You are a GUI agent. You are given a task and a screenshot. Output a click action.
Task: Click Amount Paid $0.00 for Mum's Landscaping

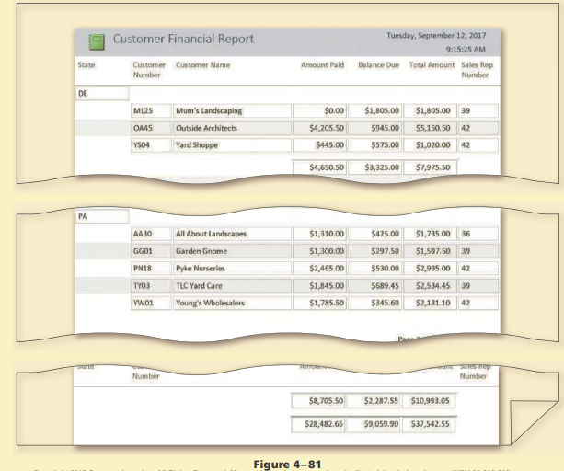[320, 110]
